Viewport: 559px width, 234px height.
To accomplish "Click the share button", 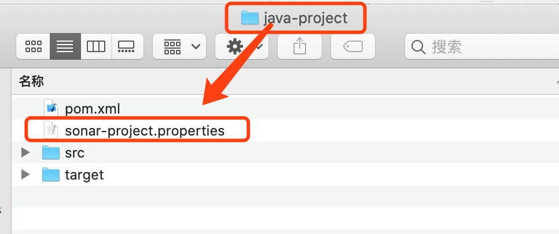I will click(x=299, y=46).
